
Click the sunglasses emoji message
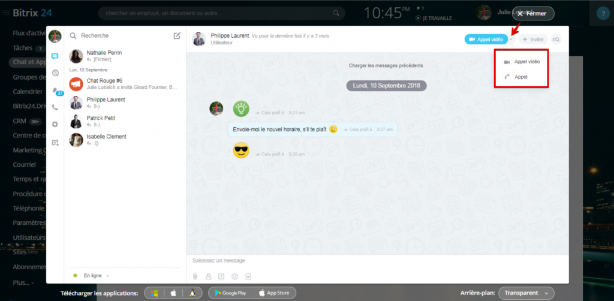(241, 150)
